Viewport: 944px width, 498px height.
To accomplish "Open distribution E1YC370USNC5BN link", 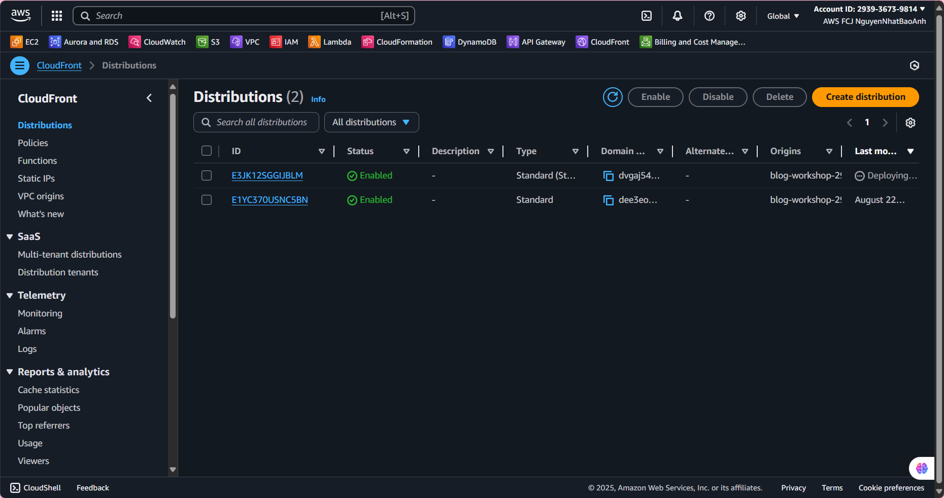I will click(269, 200).
